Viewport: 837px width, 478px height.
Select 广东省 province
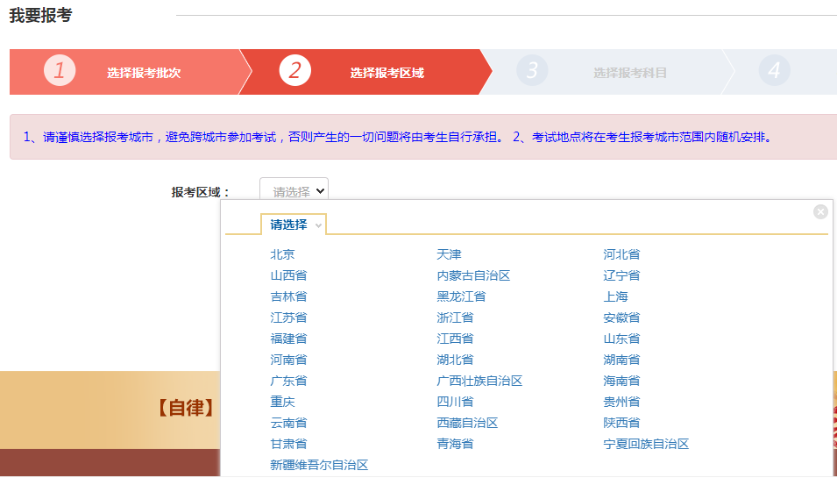pos(288,381)
